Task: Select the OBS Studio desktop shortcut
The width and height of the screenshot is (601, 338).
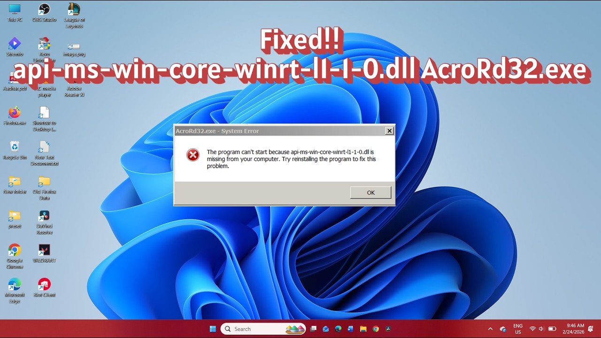Action: click(44, 13)
